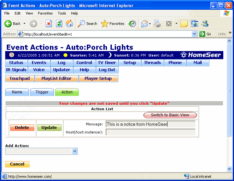Open the IR Signals page
The width and height of the screenshot is (234, 181).
point(17,70)
